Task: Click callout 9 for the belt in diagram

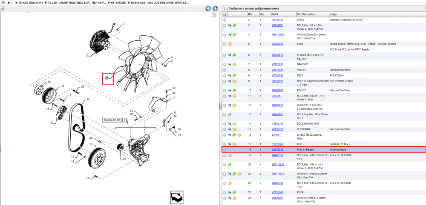Action: point(88,99)
